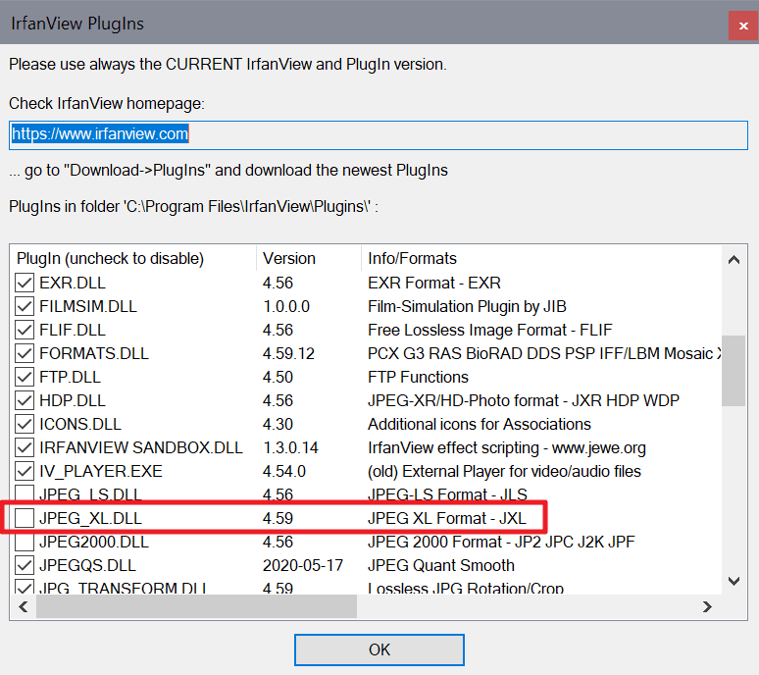Click the horizontal scrollbar thumb

(196, 606)
